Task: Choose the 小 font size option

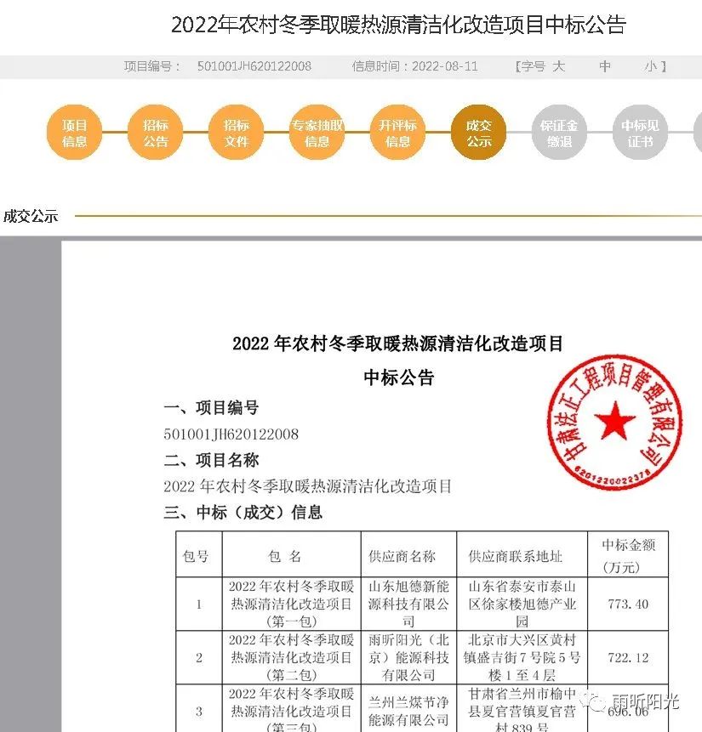Action: coord(650,66)
